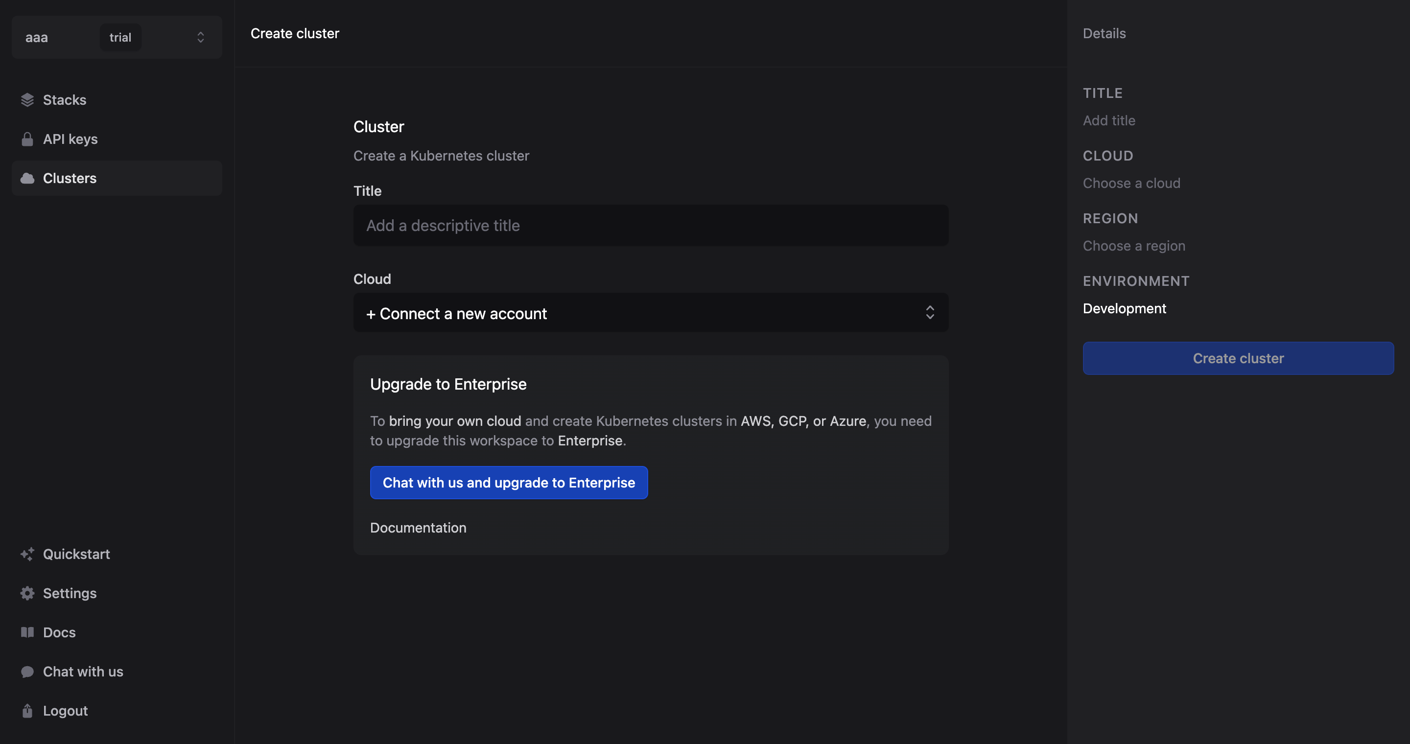Click the Docs book icon
1410x744 pixels.
27,632
